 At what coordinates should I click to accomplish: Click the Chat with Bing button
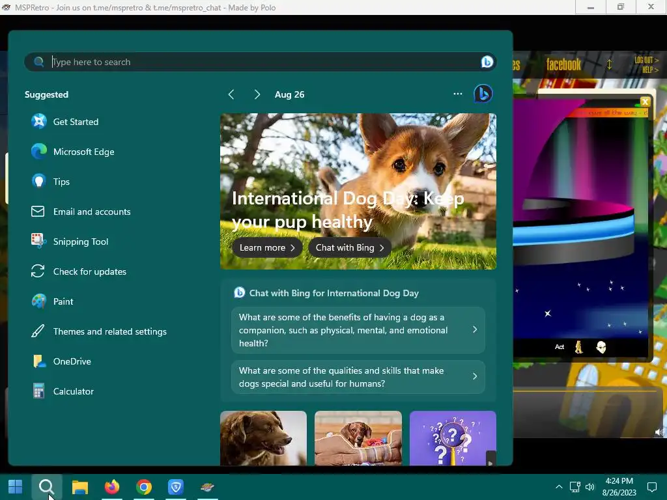[x=350, y=248]
